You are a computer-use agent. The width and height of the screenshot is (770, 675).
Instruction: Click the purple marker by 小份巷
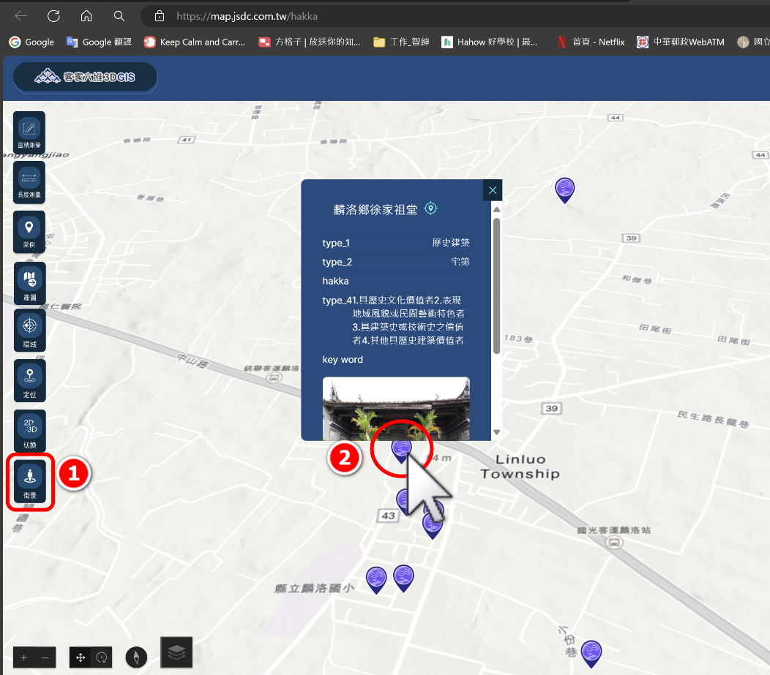pyautogui.click(x=591, y=654)
